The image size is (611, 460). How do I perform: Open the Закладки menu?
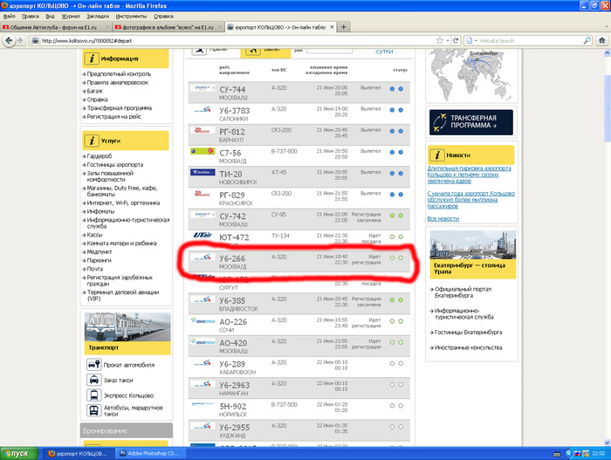[x=98, y=16]
